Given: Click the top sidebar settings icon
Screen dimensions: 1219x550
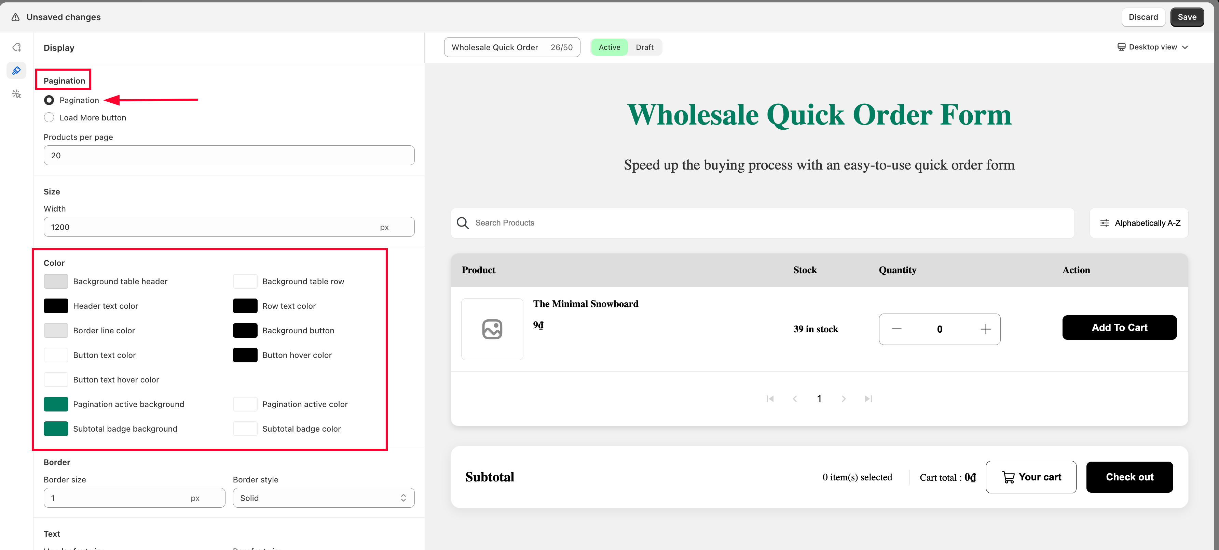Looking at the screenshot, I should click(16, 47).
